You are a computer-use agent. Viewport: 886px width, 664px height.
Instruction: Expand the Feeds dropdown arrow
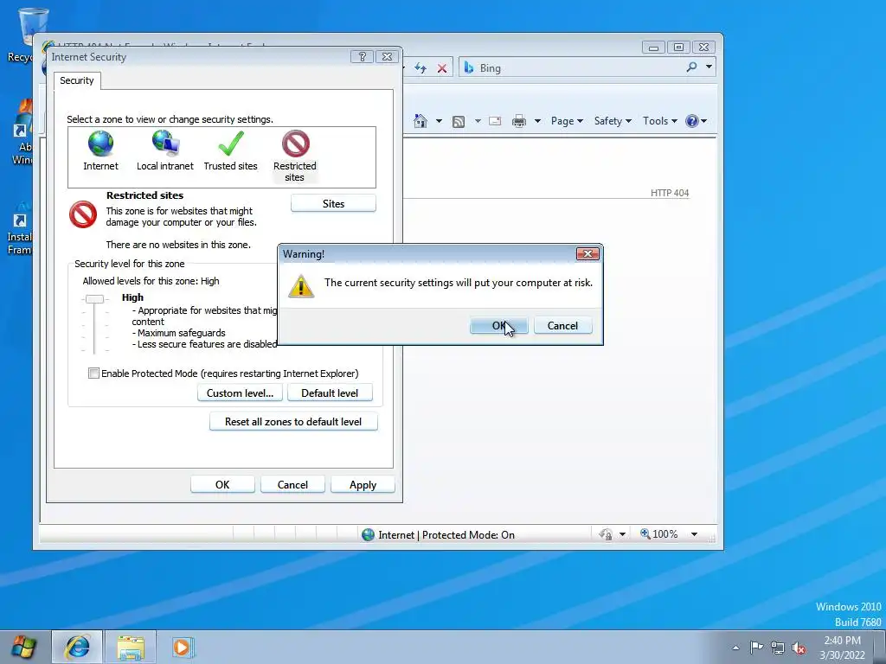(478, 121)
